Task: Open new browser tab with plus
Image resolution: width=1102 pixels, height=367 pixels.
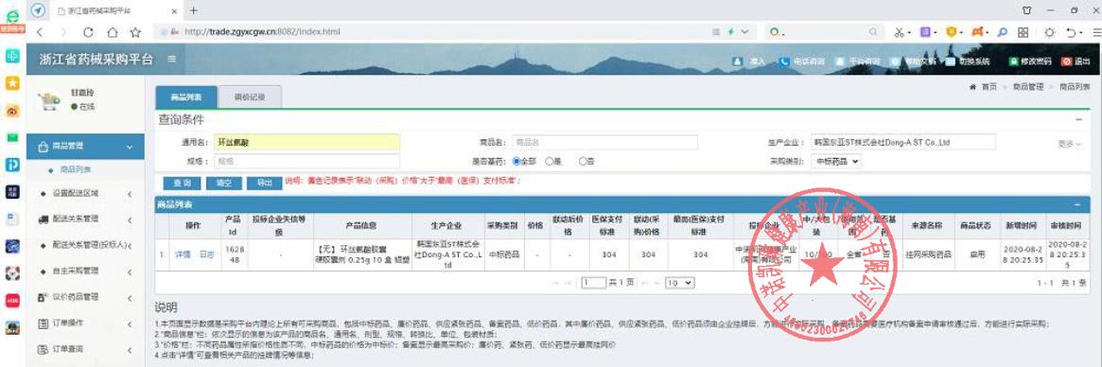Action: [194, 10]
